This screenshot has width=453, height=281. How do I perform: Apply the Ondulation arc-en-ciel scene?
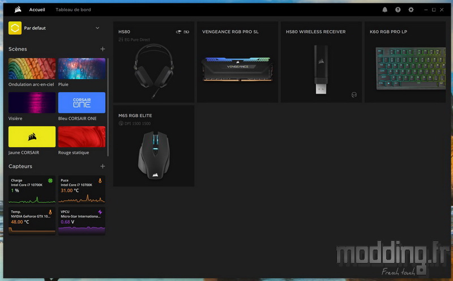pyautogui.click(x=32, y=69)
